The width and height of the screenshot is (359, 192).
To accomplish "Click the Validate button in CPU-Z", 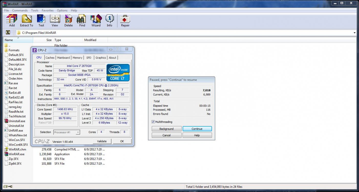I will coord(102,141).
